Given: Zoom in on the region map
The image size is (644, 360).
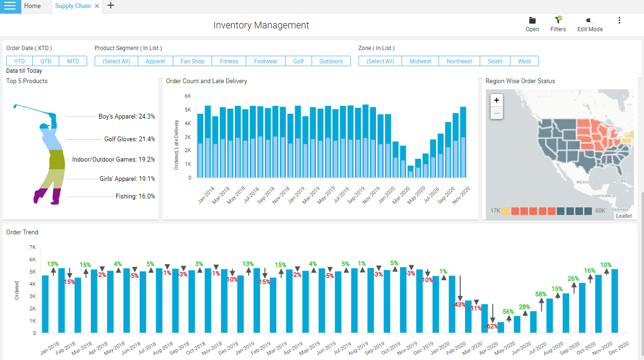Looking at the screenshot, I should [x=496, y=100].
